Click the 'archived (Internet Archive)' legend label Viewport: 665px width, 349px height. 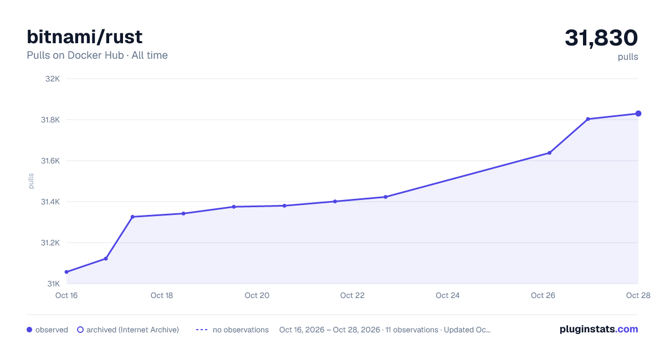coord(132,330)
